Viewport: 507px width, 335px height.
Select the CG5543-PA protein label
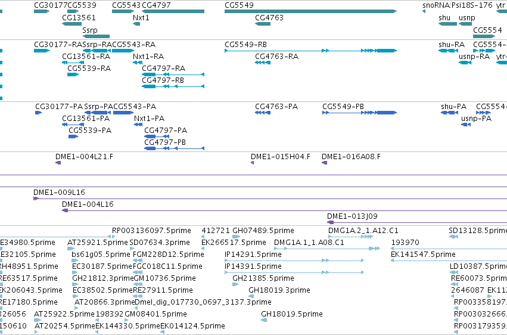coord(135,106)
